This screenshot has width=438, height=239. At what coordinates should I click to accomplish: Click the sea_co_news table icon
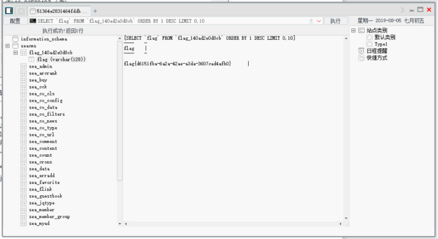tap(23, 121)
